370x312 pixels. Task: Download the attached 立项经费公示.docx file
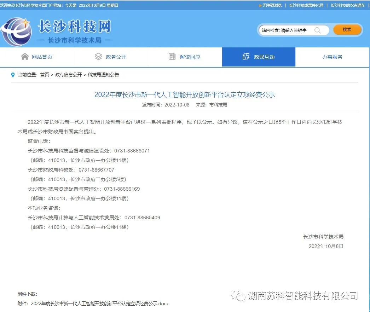tap(100, 304)
